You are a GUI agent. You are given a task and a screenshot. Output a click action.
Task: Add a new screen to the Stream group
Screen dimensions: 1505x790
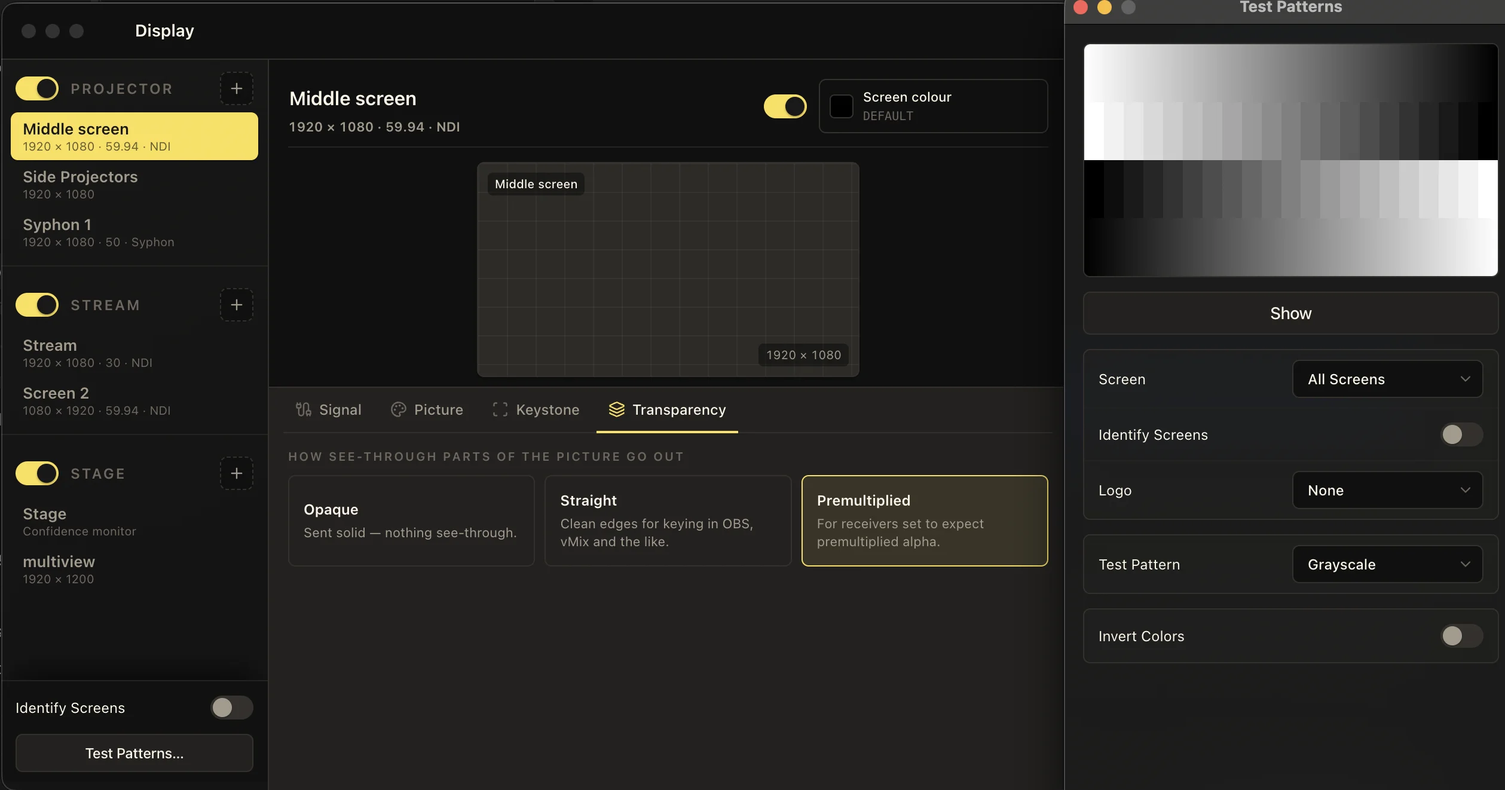pos(237,305)
